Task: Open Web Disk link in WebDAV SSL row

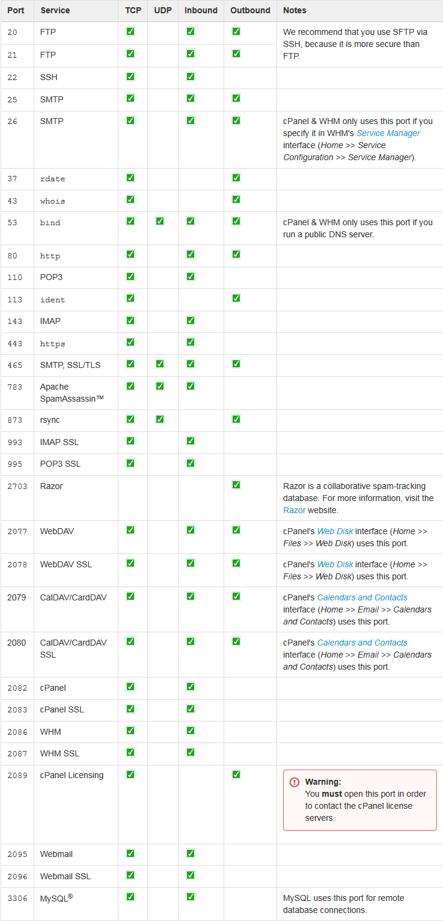Action: tap(335, 564)
